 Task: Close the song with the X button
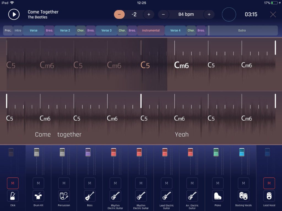pyautogui.click(x=273, y=15)
